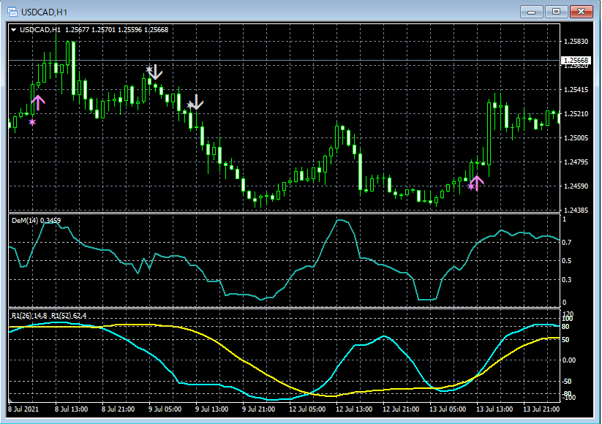Click the 12 Jul 21:00 time label
Image resolution: width=602 pixels, height=424 pixels.
[401, 409]
